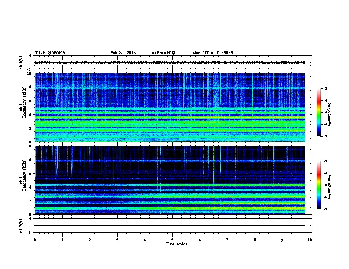Image resolution: width=349 pixels, height=269 pixels.
Task: Click the '1' tick on time axis
Action: point(62,240)
